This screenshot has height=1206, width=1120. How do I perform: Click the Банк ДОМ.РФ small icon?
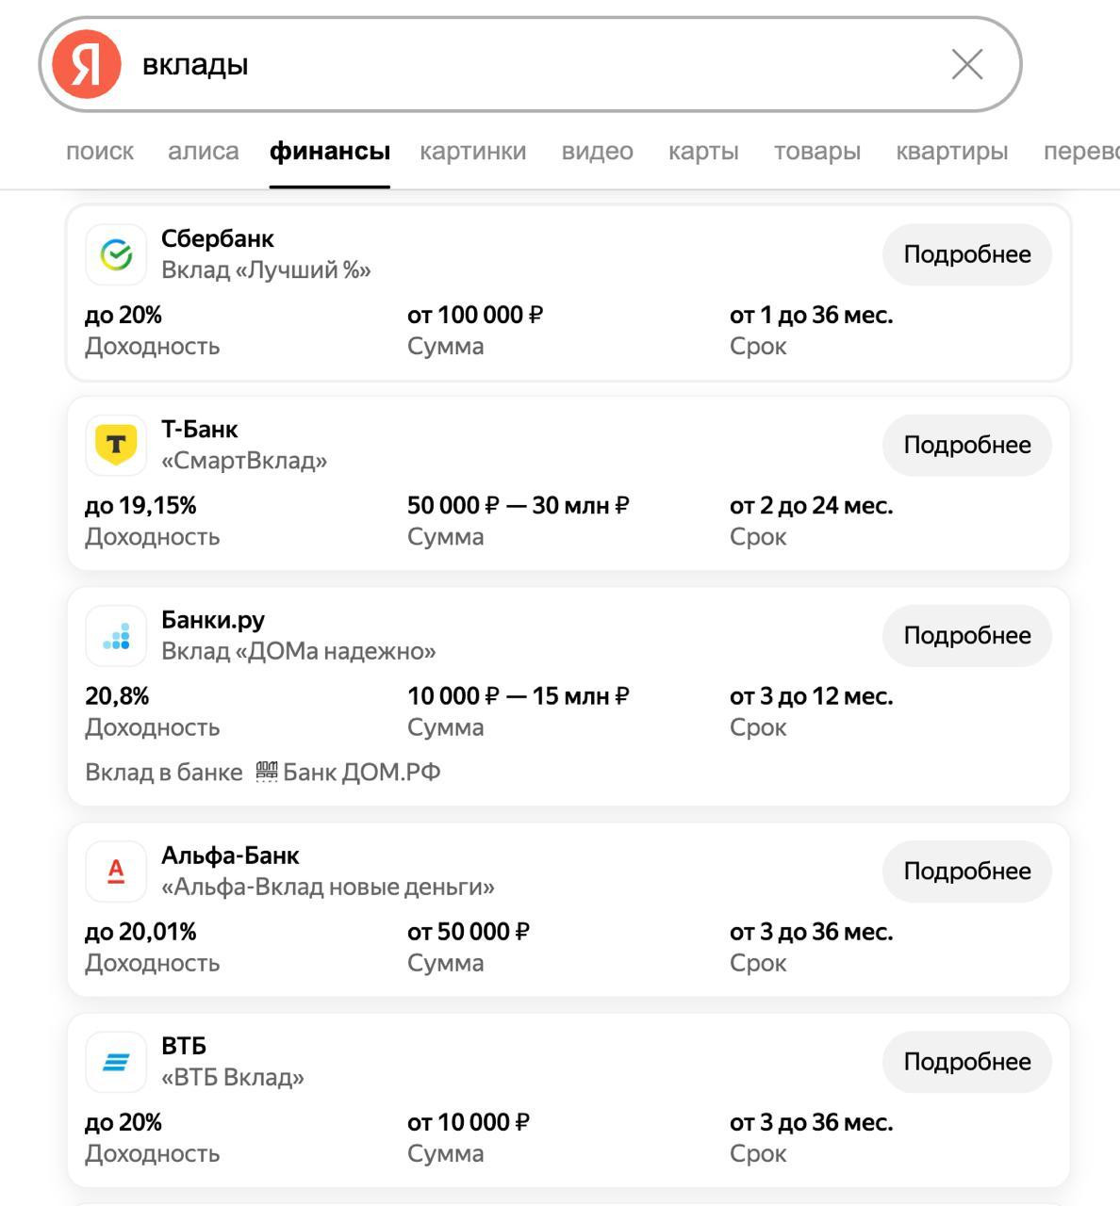pos(267,773)
